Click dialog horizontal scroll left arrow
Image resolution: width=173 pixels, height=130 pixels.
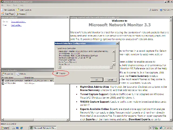[60, 67]
